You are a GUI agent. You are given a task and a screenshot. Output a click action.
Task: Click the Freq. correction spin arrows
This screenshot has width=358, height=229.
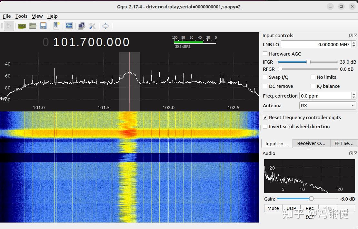tap(354, 96)
